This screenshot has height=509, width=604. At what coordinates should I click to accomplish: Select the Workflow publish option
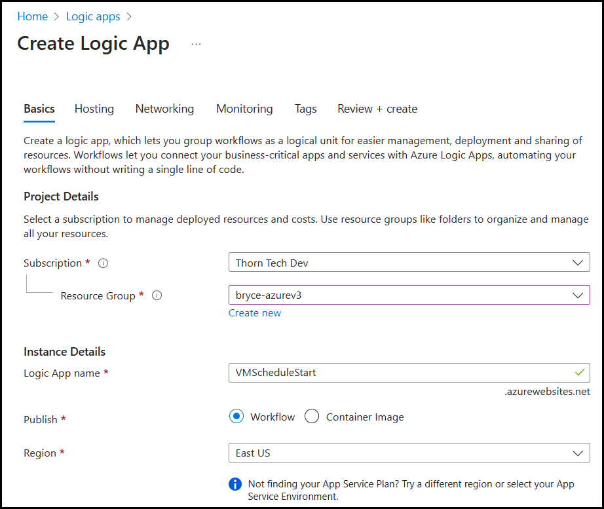tap(236, 416)
